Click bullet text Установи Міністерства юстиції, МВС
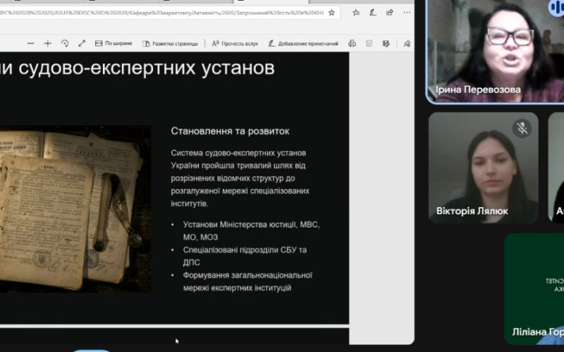This screenshot has height=352, width=564. click(x=252, y=225)
